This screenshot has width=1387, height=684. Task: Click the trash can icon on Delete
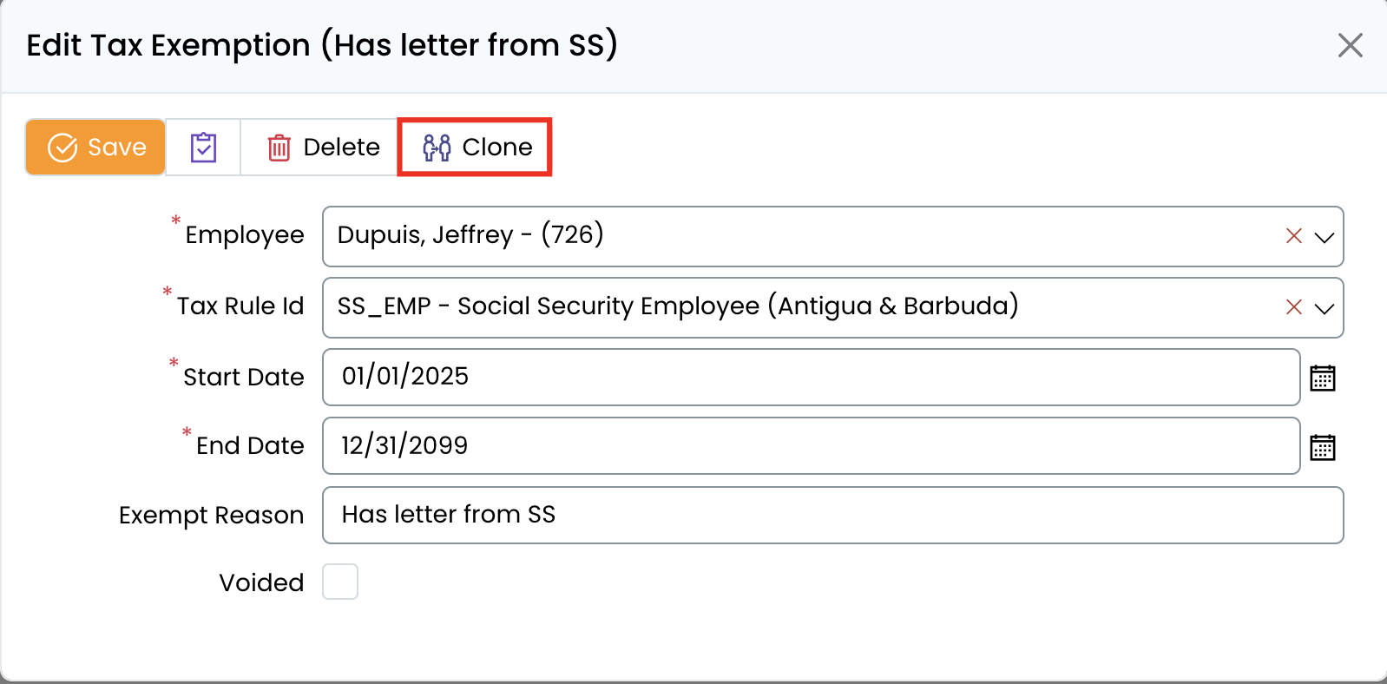coord(279,148)
